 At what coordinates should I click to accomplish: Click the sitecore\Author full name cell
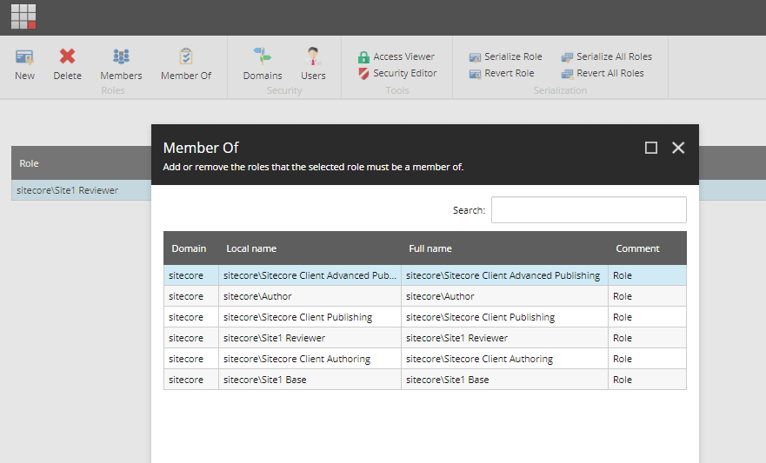(504, 296)
